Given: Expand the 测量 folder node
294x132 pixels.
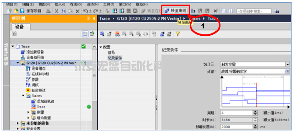Looking at the screenshot, I should point(28,112).
